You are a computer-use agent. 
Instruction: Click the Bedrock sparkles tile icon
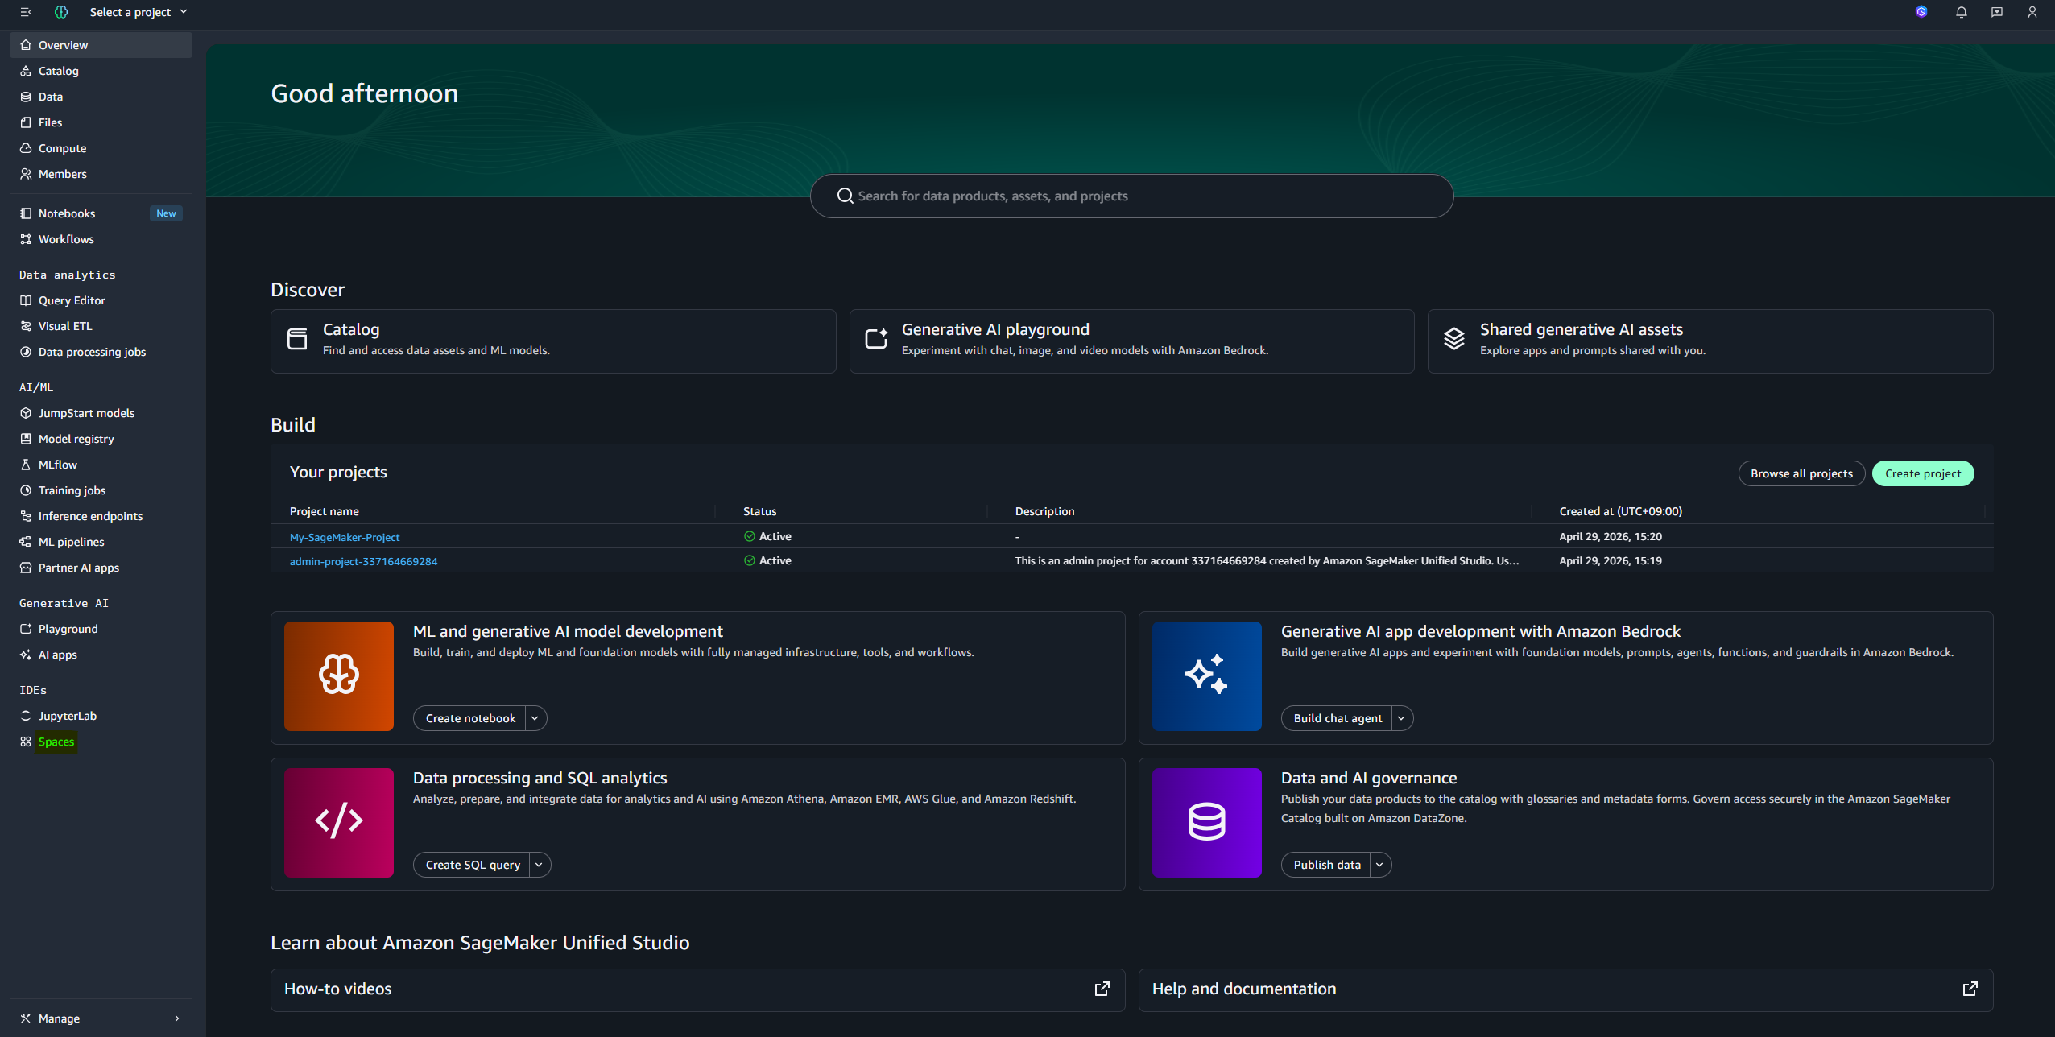click(x=1207, y=676)
